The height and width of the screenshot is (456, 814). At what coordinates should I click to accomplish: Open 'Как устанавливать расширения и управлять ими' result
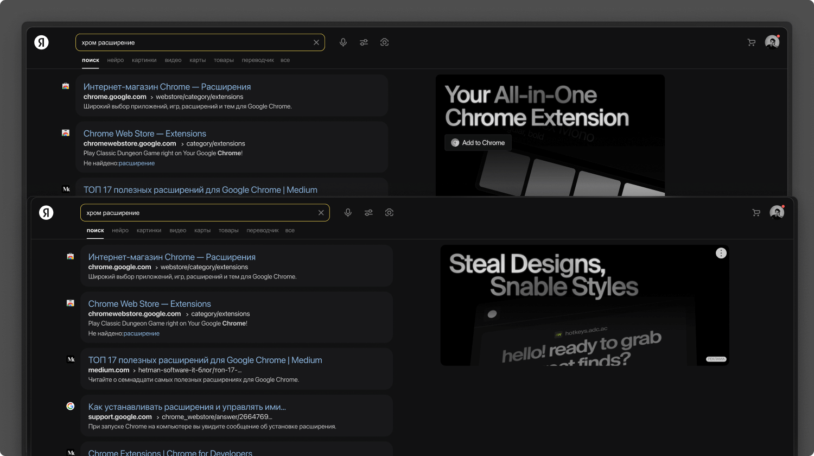tap(187, 407)
